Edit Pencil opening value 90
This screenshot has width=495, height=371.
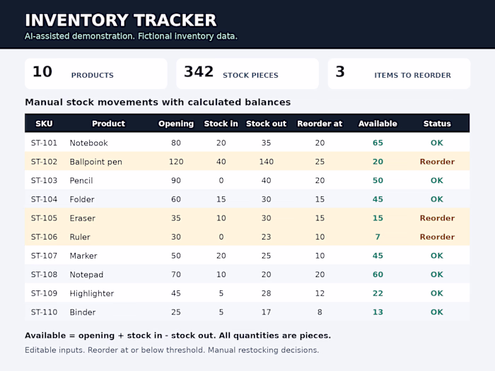(x=176, y=180)
